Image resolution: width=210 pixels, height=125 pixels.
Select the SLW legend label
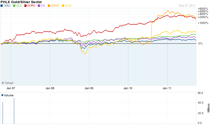click(68, 6)
